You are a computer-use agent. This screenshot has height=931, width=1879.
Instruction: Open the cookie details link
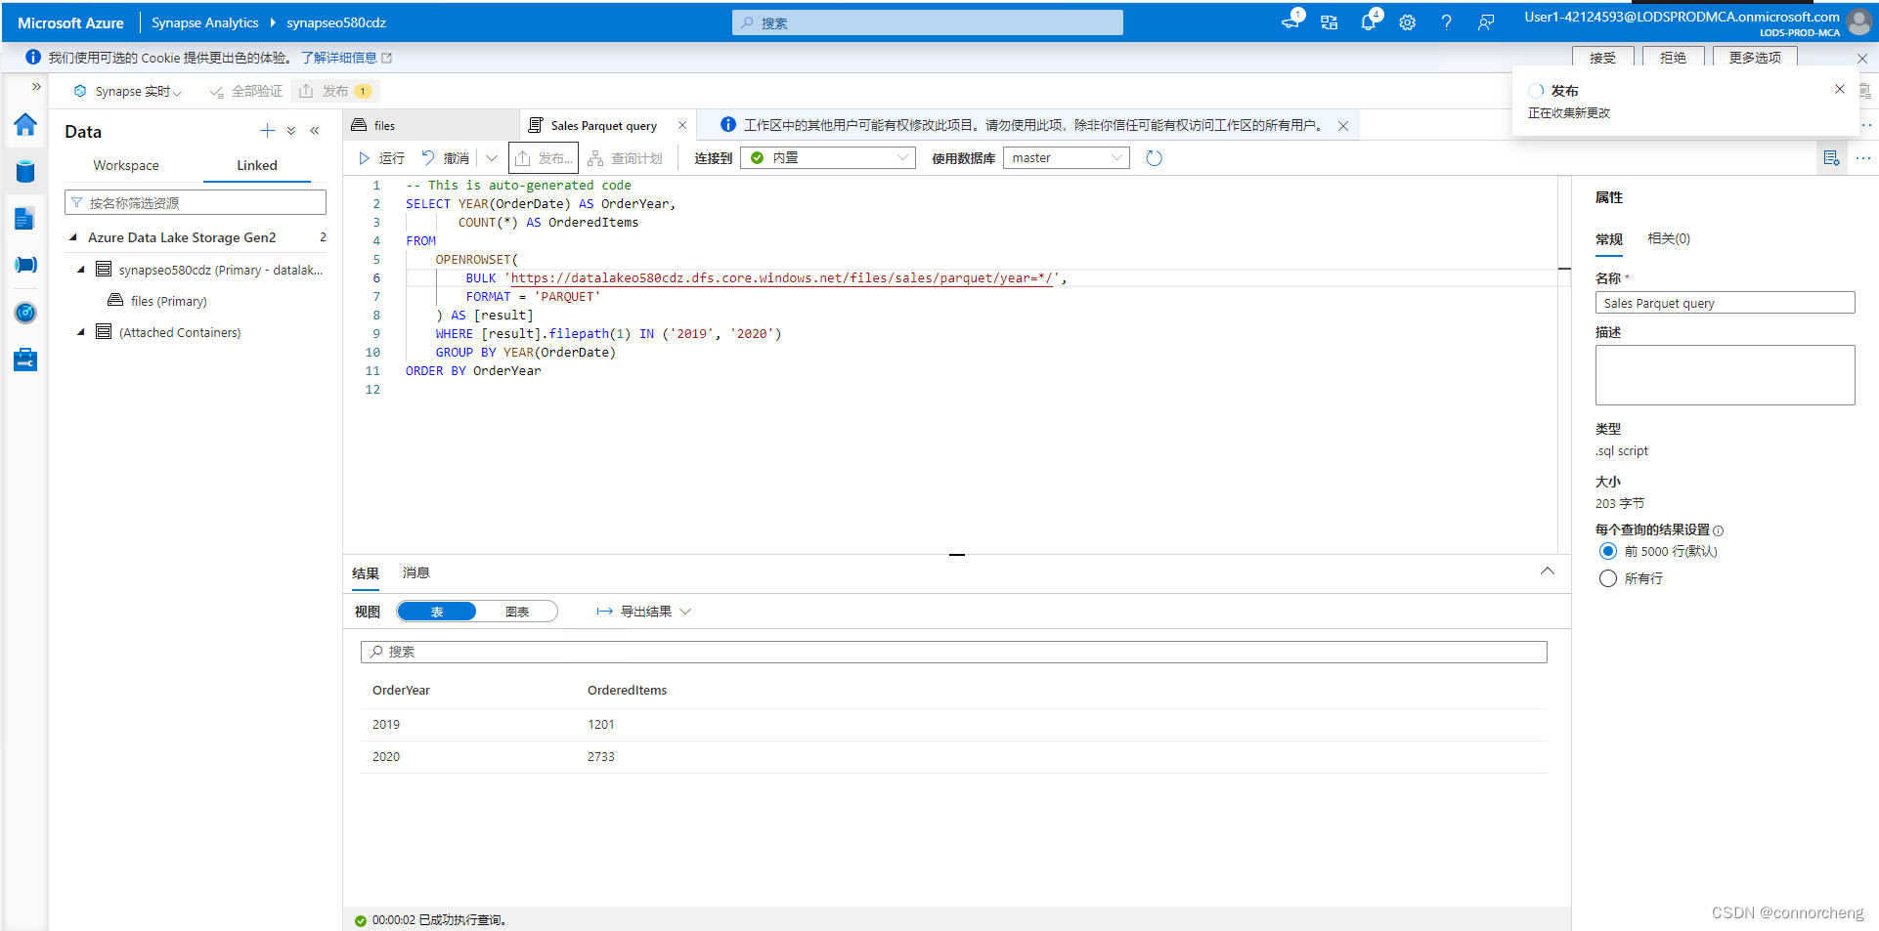pos(346,58)
